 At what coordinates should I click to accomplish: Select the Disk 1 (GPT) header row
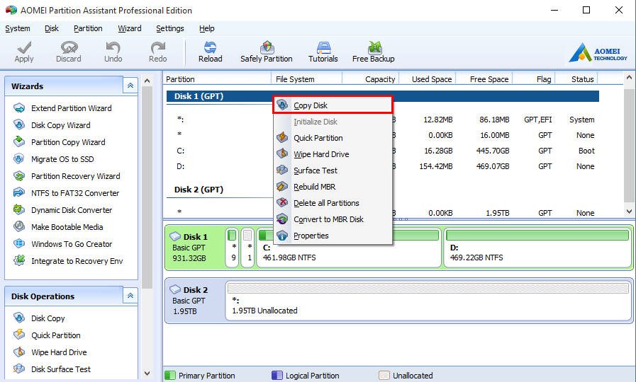pyautogui.click(x=382, y=96)
